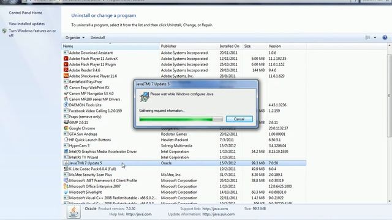Click the GTA San Andreas icon
The width and height of the screenshot is (392, 220).
click(66, 134)
